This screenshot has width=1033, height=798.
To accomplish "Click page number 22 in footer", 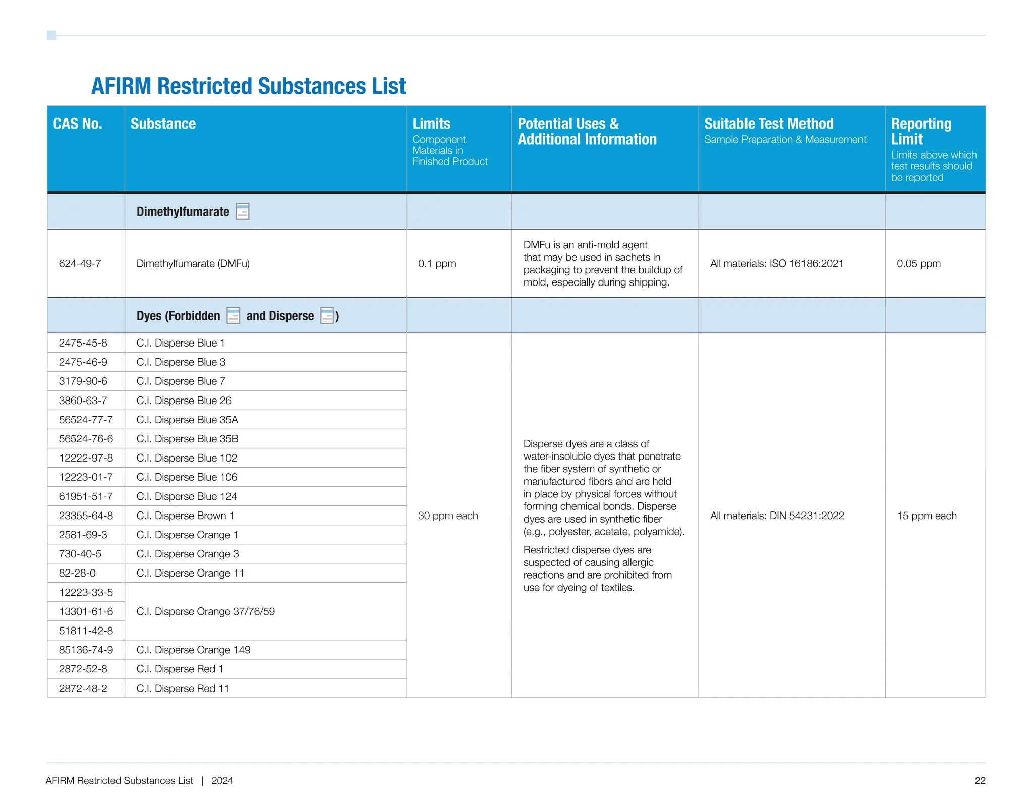I will [x=980, y=780].
